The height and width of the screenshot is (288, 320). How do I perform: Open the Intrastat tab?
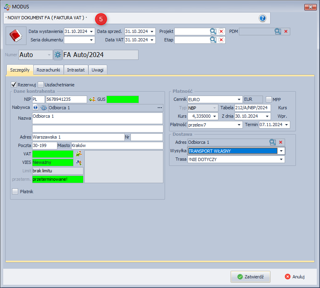coord(76,70)
